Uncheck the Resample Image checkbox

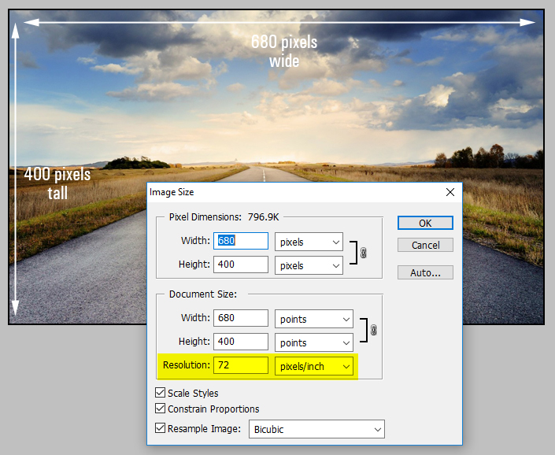point(160,428)
